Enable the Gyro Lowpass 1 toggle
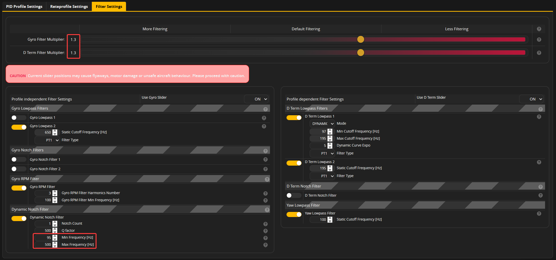This screenshot has width=556, height=260. click(x=19, y=118)
